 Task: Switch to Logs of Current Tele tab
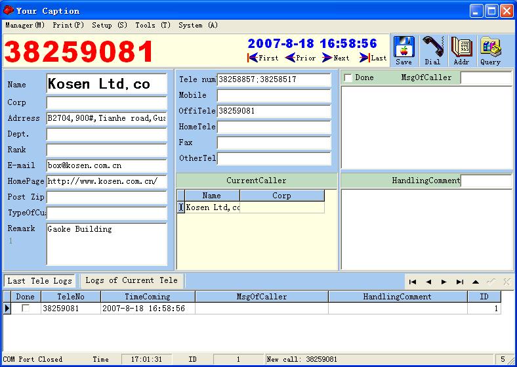click(131, 280)
